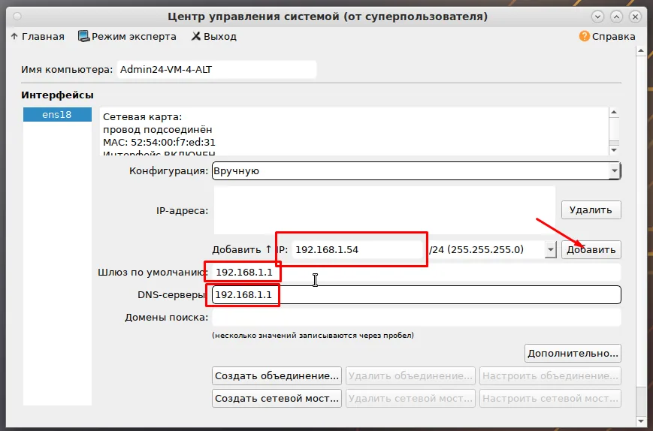Click Выход to exit
Viewport: 653px width, 431px height.
[x=214, y=37]
